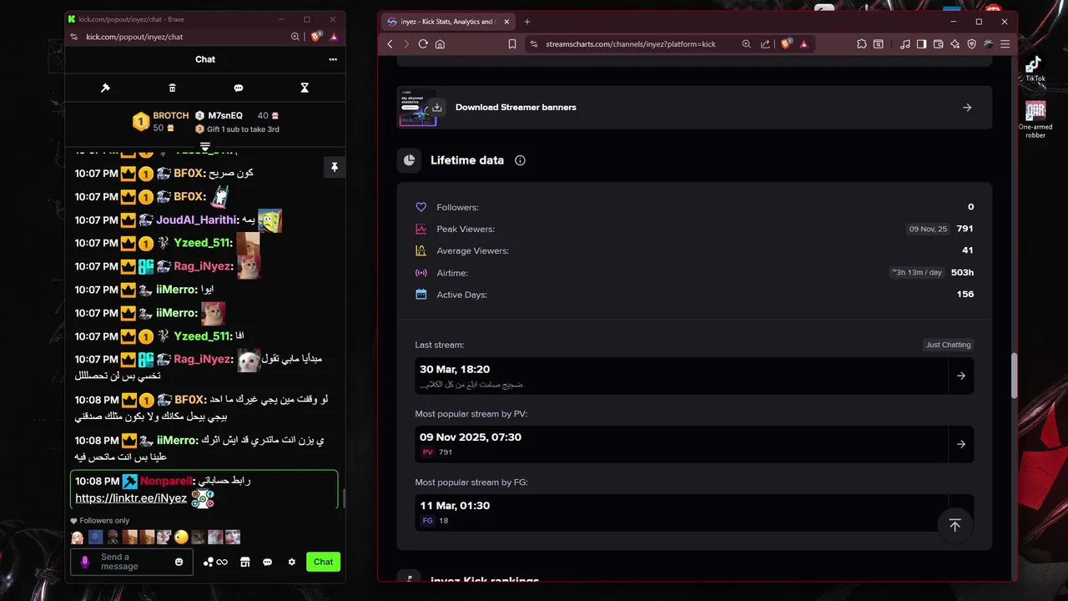Viewport: 1068px width, 601px height.
Task: Open the three-dot chat options menu
Action: pos(333,59)
